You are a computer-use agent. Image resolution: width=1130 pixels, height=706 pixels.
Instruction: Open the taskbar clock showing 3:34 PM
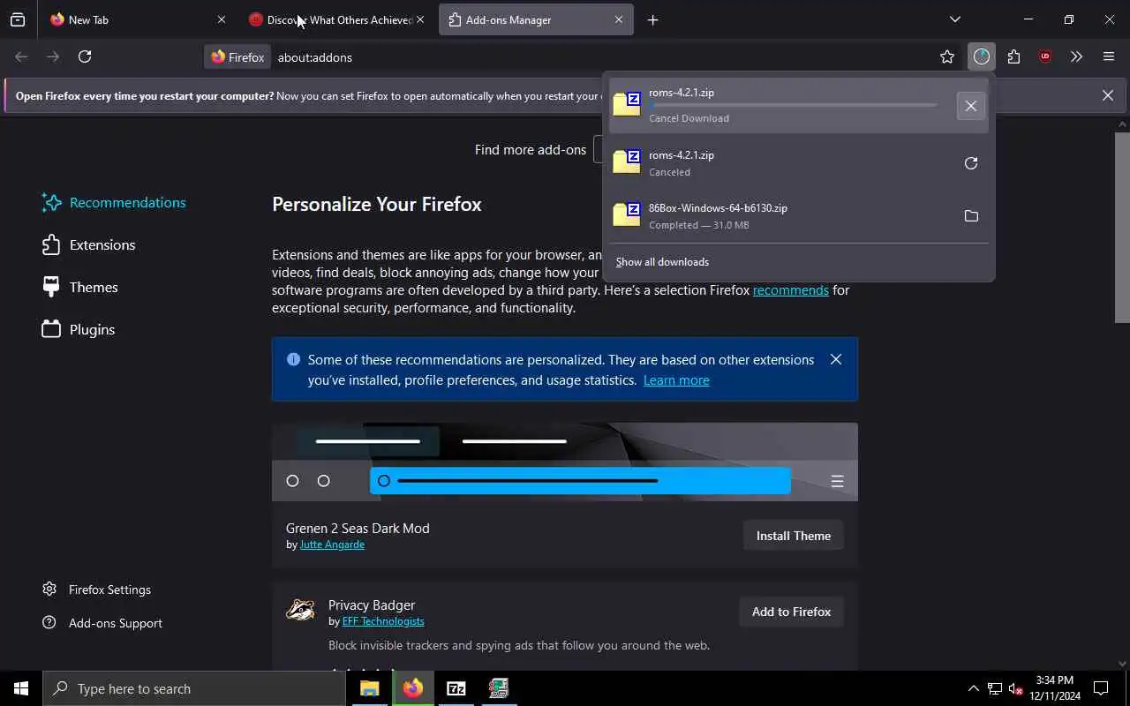tap(1055, 688)
